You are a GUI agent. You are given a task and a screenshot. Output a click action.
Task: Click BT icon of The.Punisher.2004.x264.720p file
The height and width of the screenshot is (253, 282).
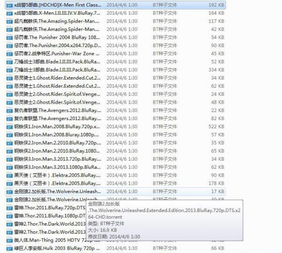click(x=9, y=46)
